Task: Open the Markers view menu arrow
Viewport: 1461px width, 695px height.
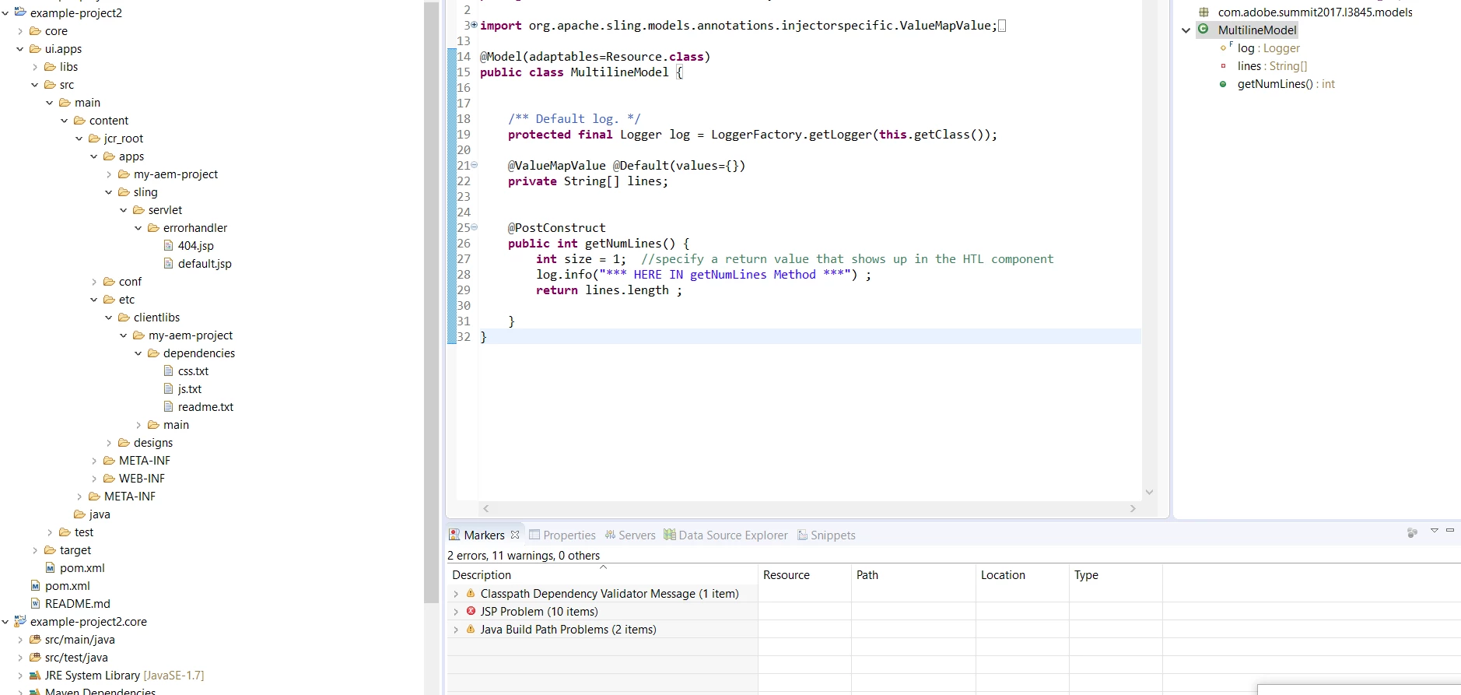Action: point(1435,531)
